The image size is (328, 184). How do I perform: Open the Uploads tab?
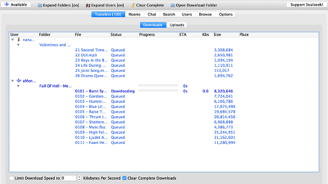tap(177, 25)
